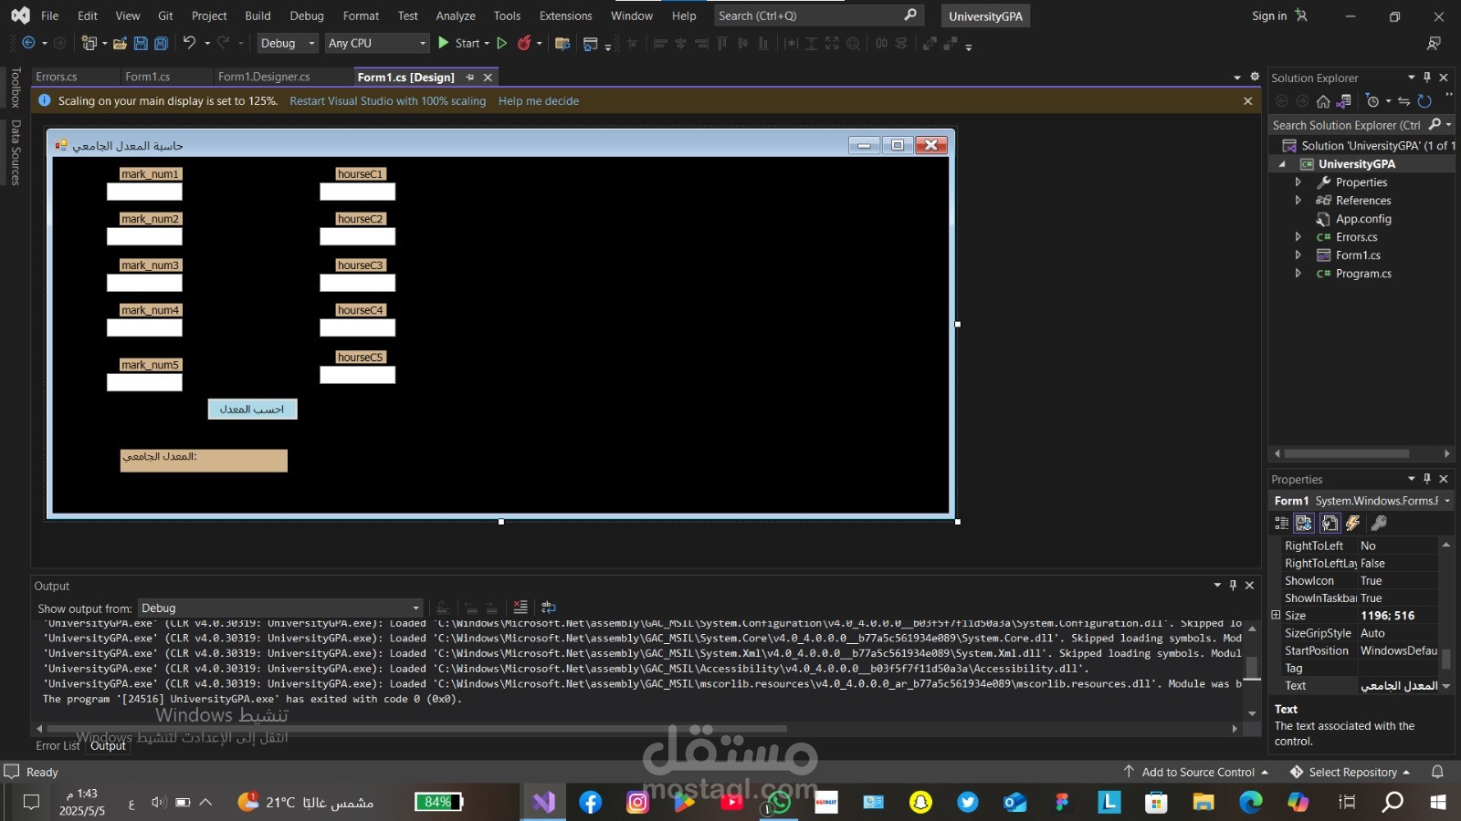Click the Start debugging button

coord(459,43)
